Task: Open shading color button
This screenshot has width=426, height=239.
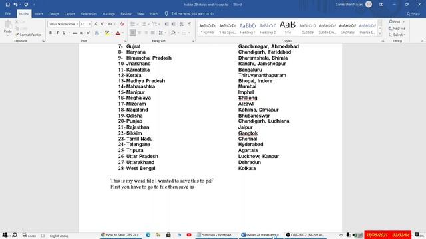Action: point(173,33)
